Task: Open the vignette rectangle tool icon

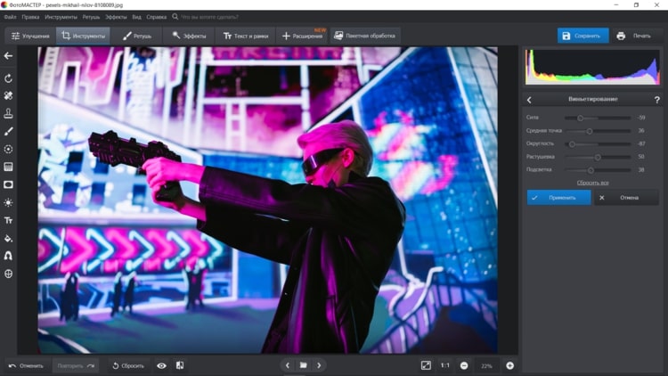Action: click(x=9, y=184)
